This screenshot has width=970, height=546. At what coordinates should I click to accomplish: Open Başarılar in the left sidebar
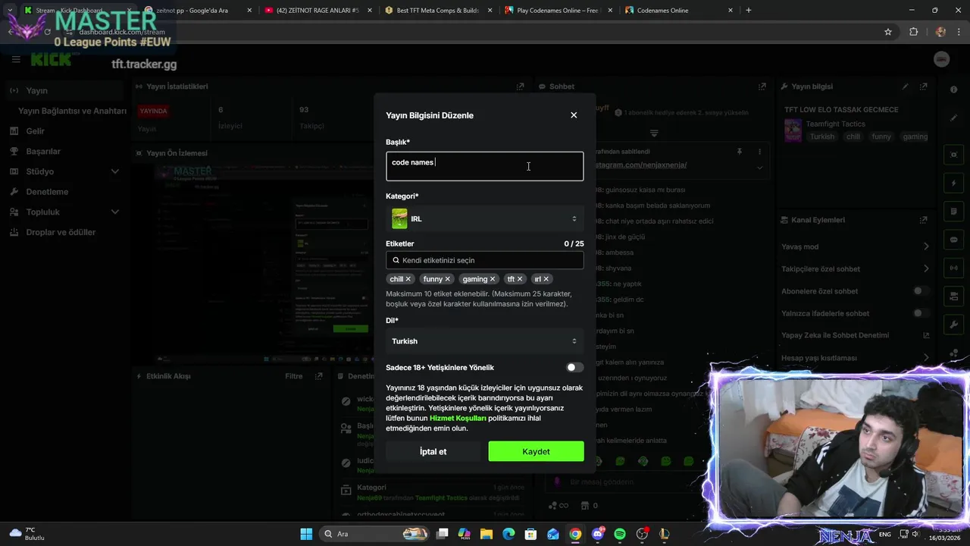(64, 151)
